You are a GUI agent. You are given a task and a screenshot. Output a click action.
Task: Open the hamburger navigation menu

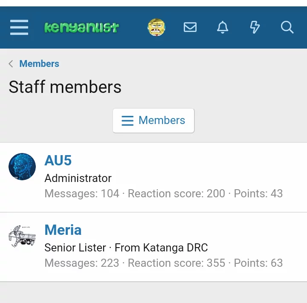(19, 28)
